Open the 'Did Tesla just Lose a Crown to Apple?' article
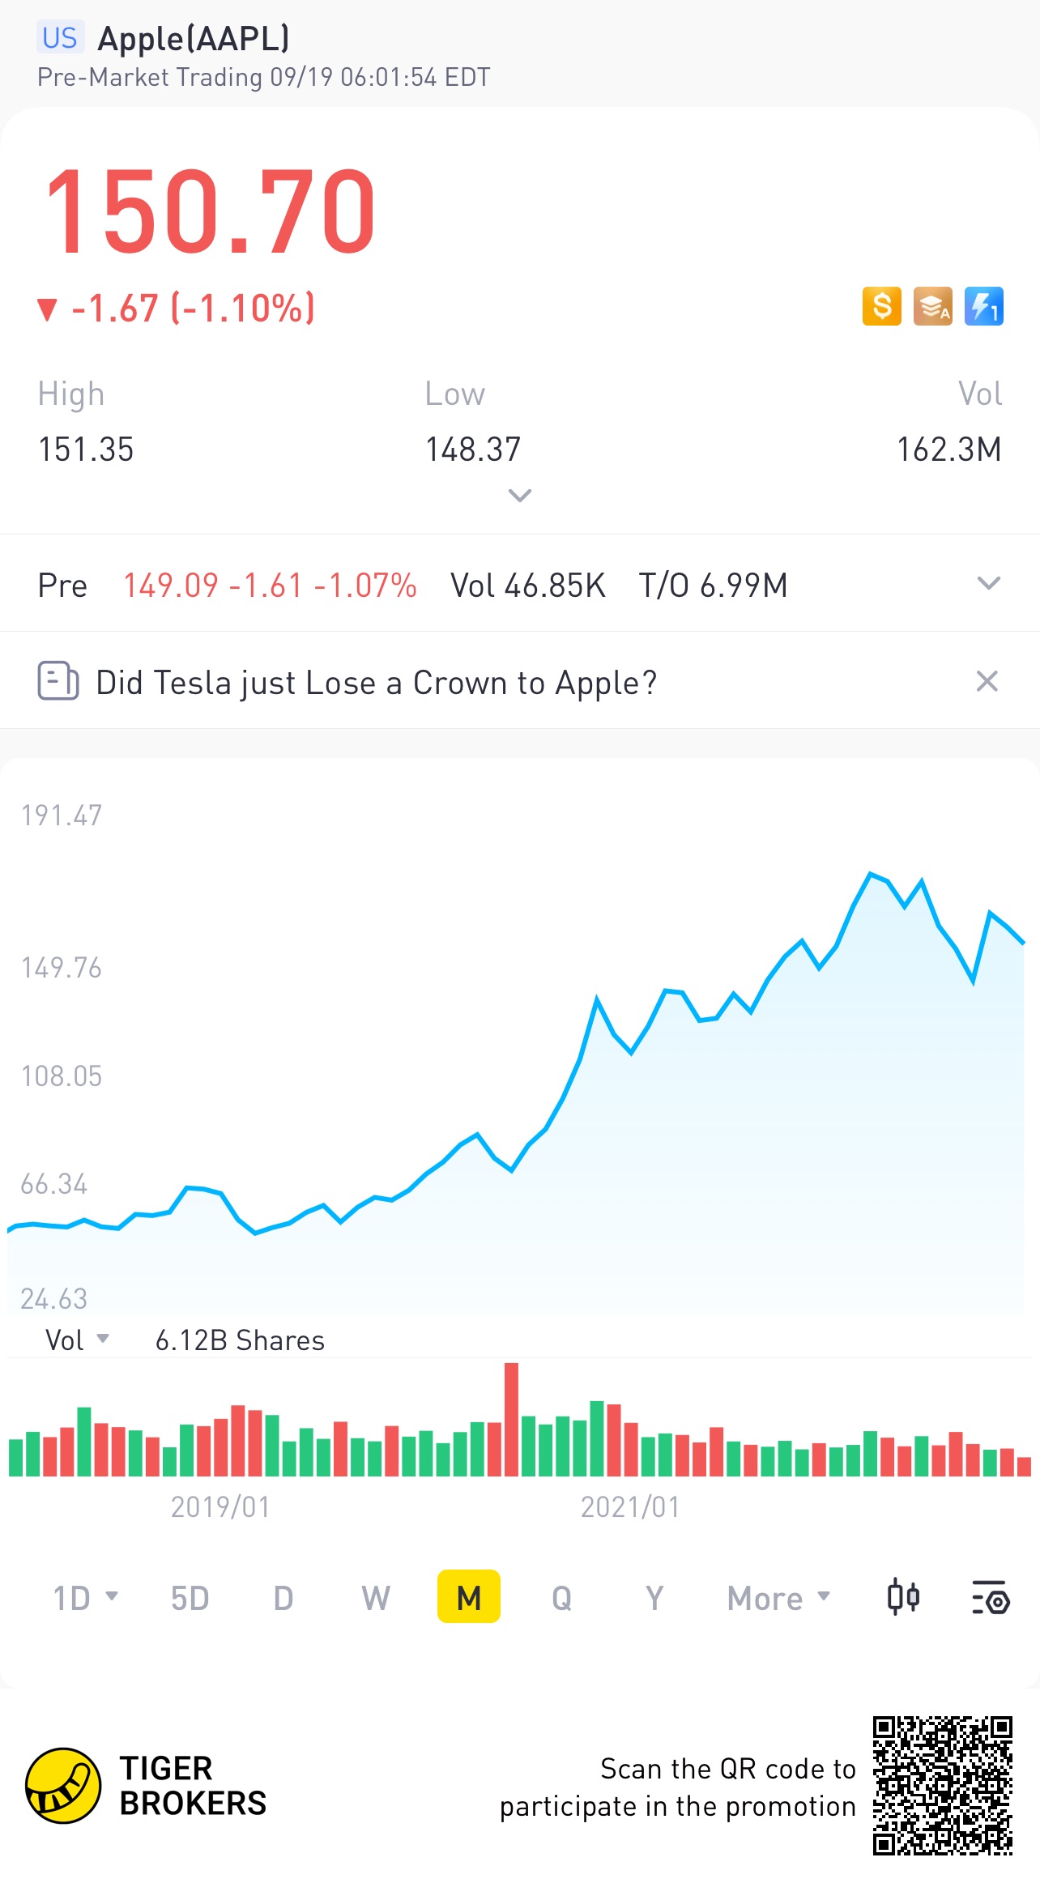Viewport: 1040px width, 1883px height. 376,683
